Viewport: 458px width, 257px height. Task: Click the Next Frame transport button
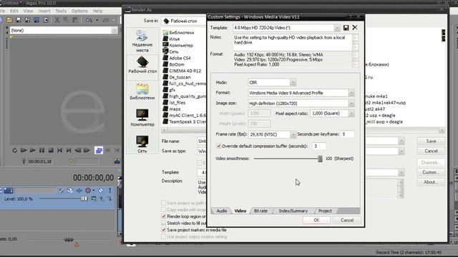(87, 151)
